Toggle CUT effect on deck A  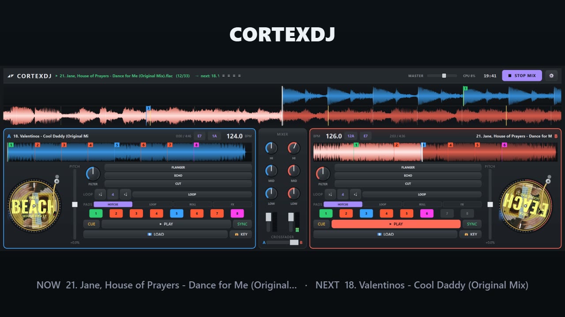[x=178, y=184]
